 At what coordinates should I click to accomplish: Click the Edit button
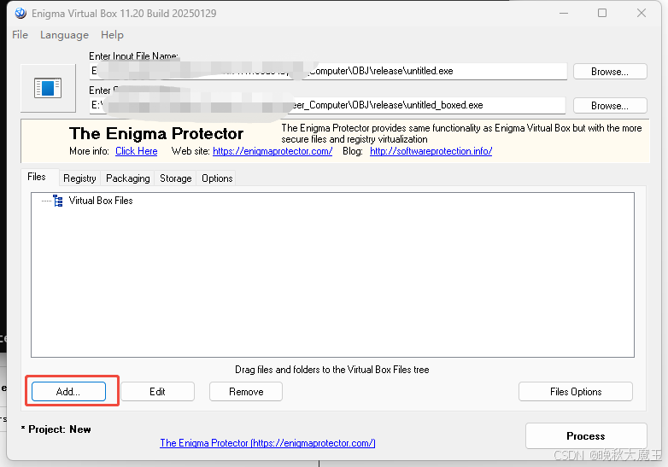[157, 391]
